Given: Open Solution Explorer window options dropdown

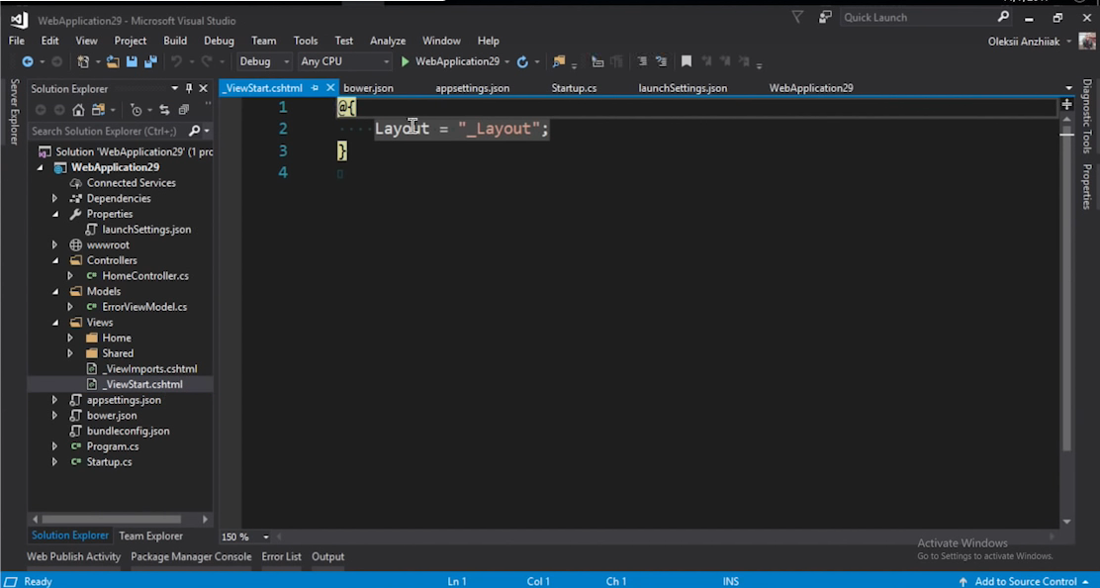Looking at the screenshot, I should 175,88.
